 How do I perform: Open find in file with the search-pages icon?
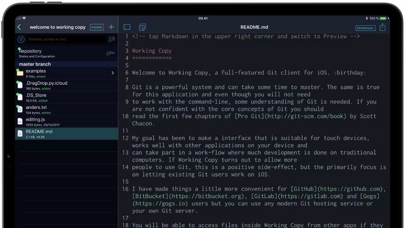click(142, 27)
